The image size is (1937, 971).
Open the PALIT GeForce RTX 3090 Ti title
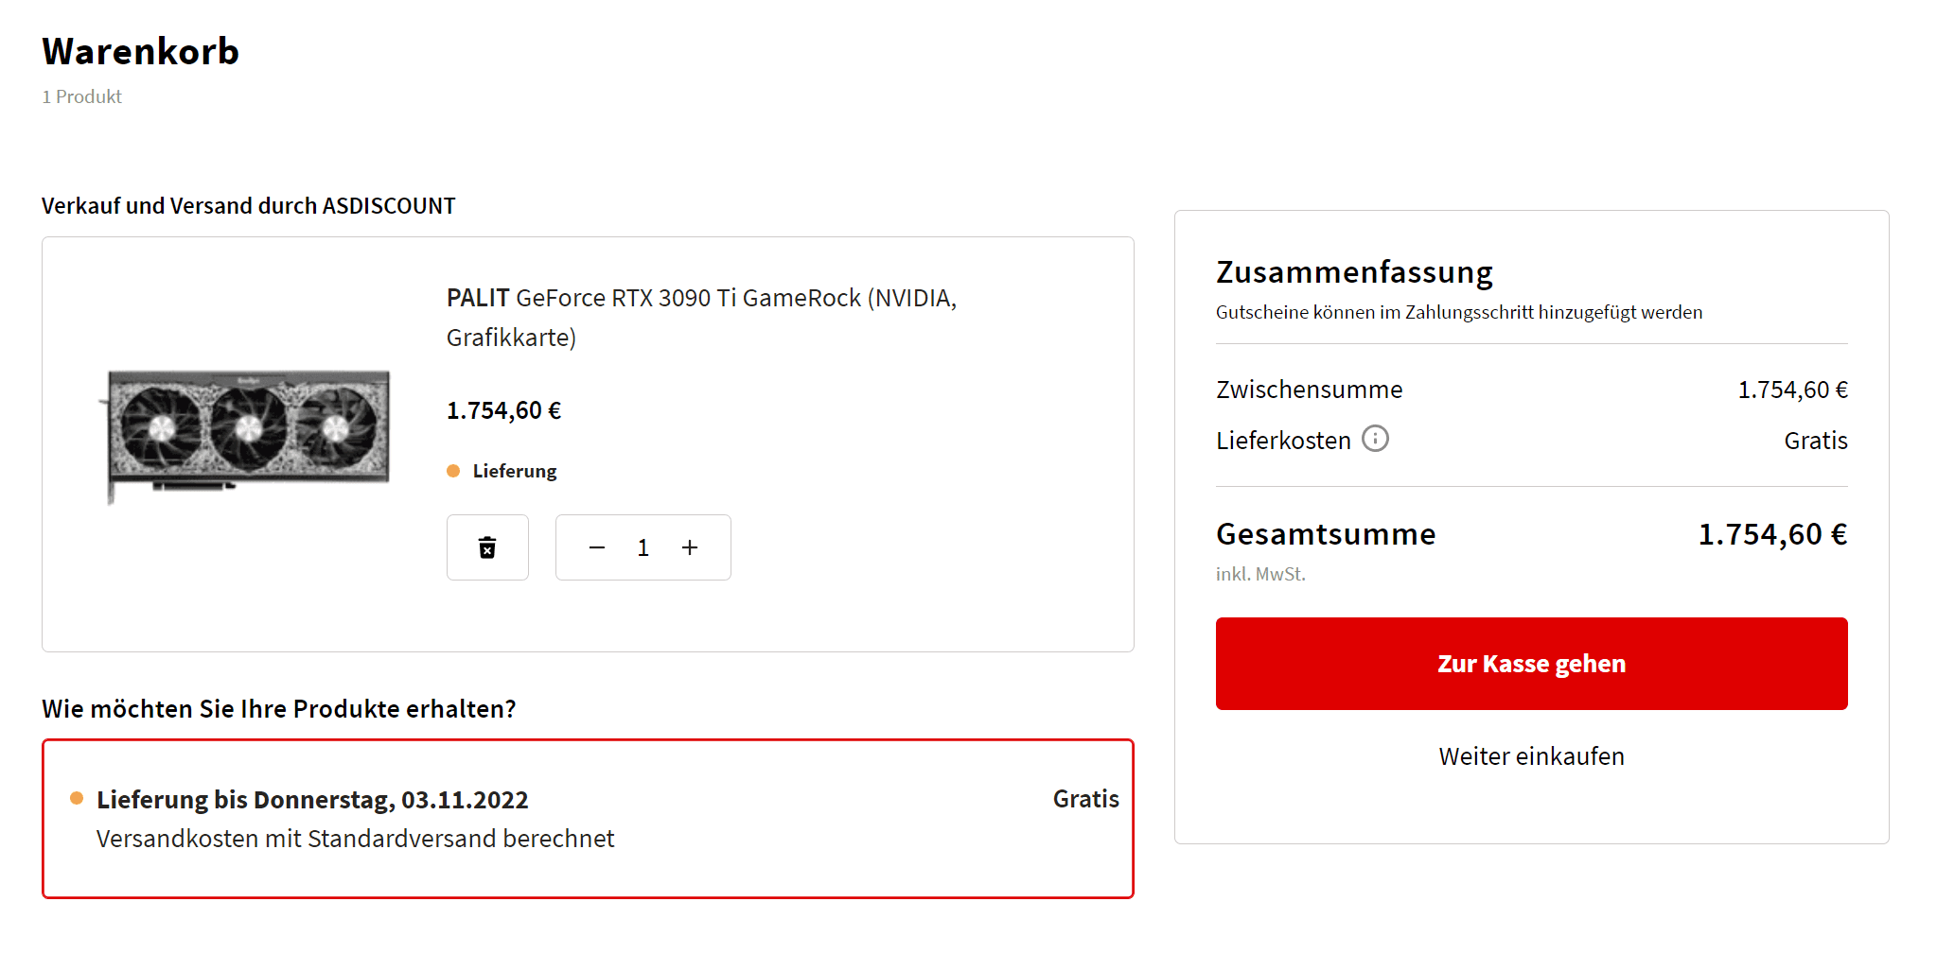701,318
